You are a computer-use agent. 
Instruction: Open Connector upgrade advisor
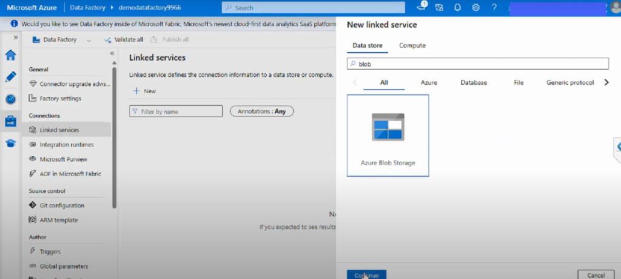70,84
